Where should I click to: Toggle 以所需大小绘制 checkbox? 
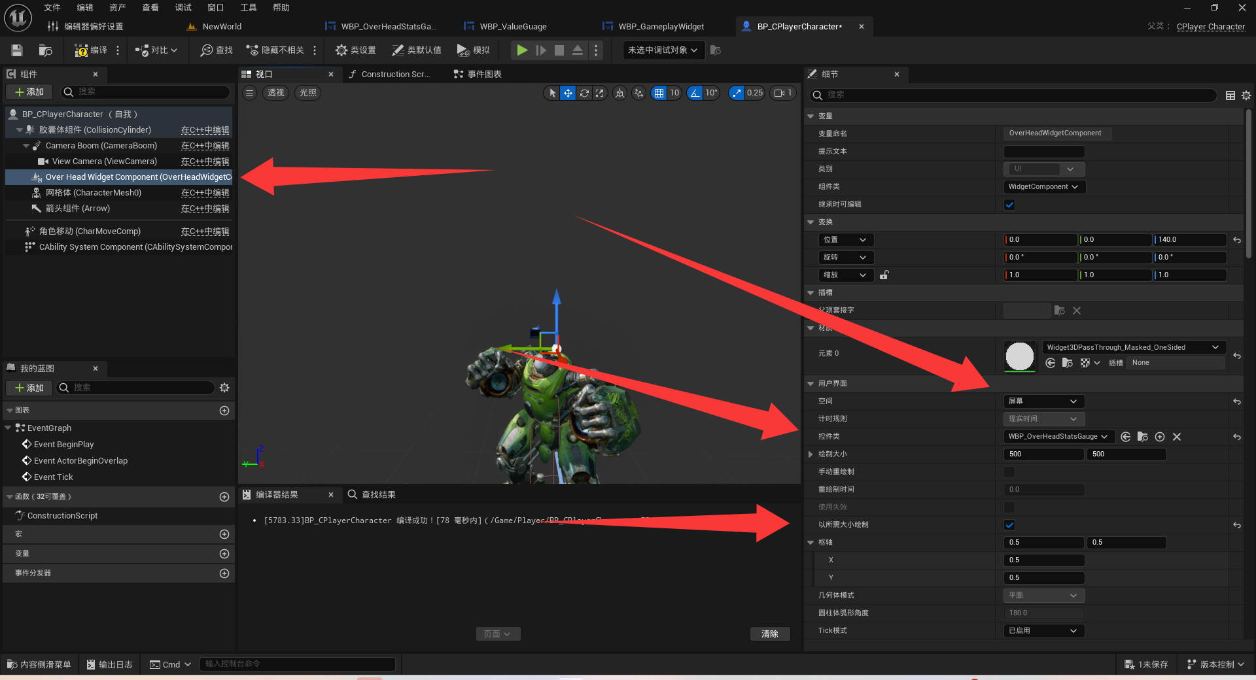click(1009, 525)
